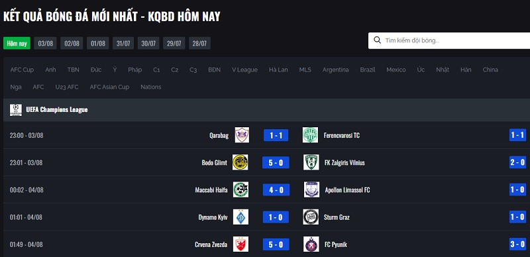Choose the 03/08 date button
Viewport: 530px width, 257px height.
(x=45, y=43)
